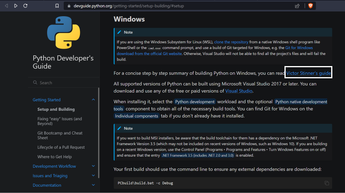
Task: Open Development Workflow in sidebar
Action: 54,166
